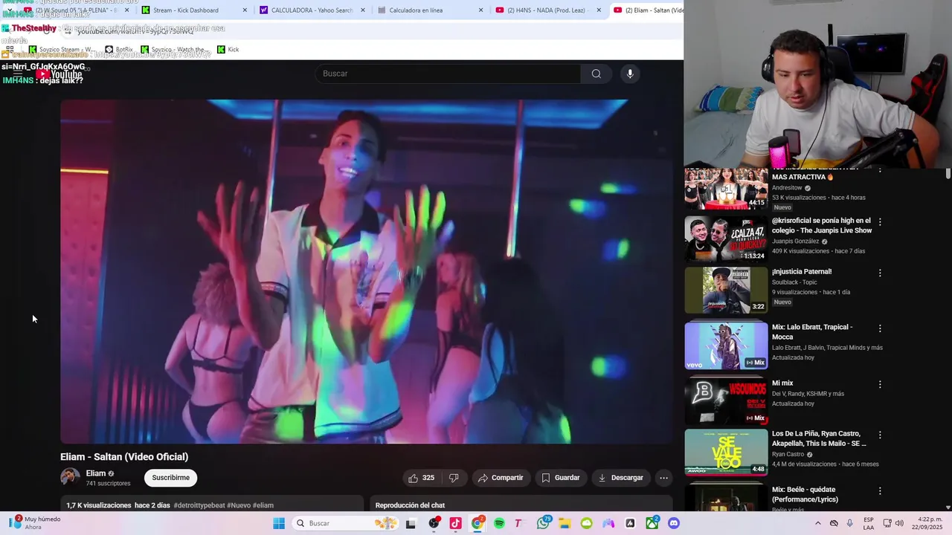Open options menu for Lalo Ebratt mix
Screen dimensions: 952x535
[880, 328]
